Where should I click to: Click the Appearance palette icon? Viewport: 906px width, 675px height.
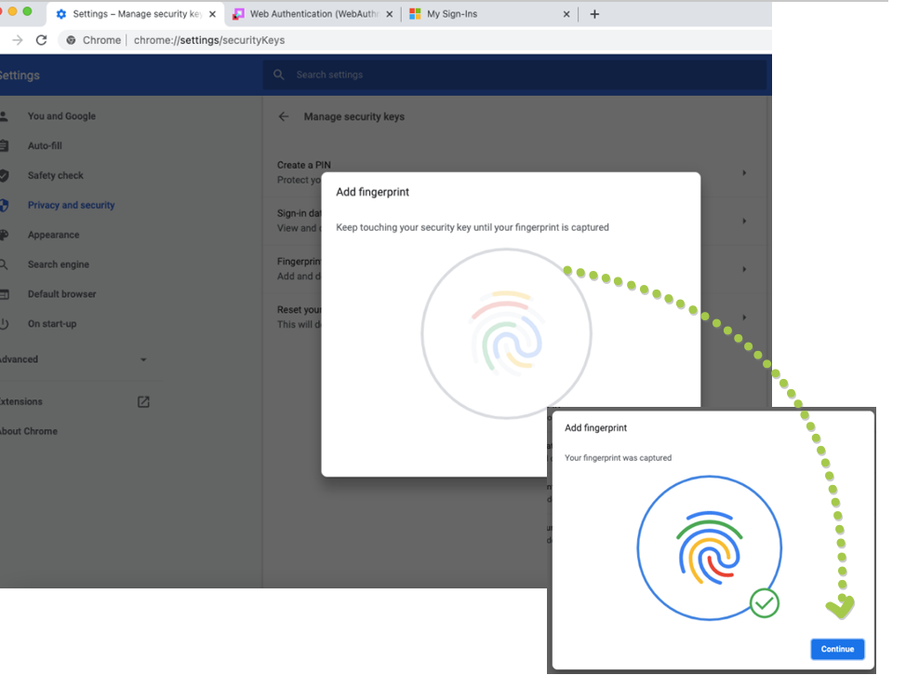coord(4,235)
